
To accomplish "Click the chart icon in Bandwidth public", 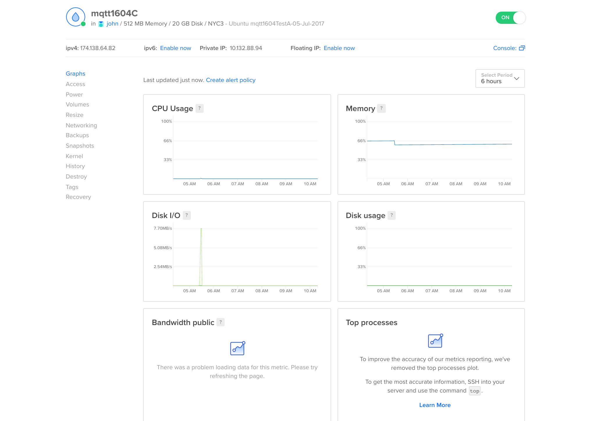I will pyautogui.click(x=237, y=348).
